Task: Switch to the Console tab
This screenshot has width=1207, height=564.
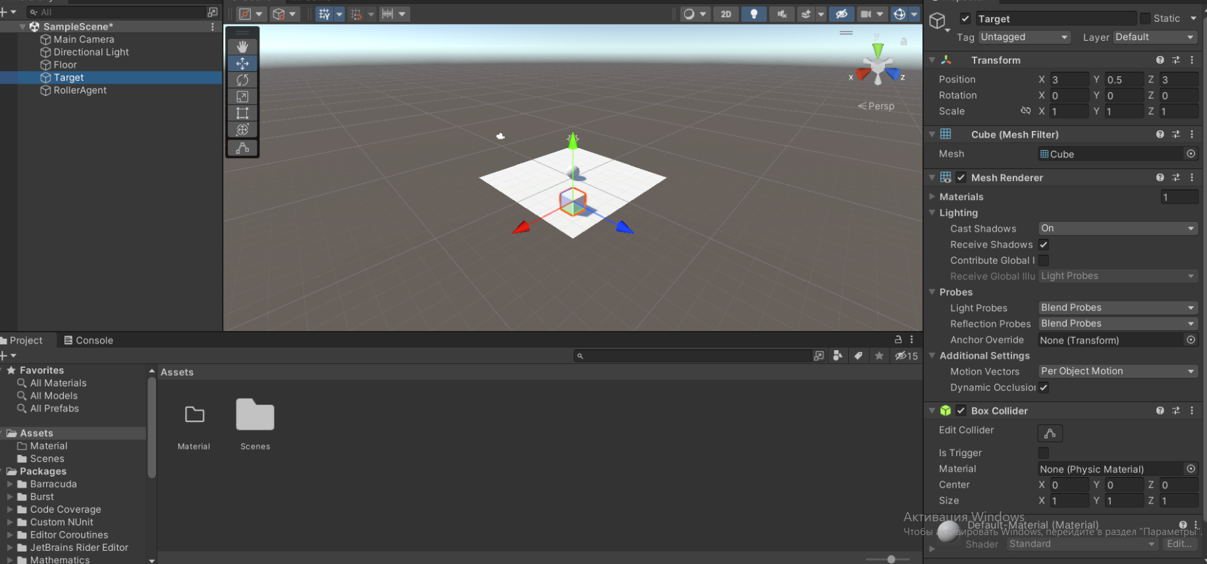Action: click(89, 340)
